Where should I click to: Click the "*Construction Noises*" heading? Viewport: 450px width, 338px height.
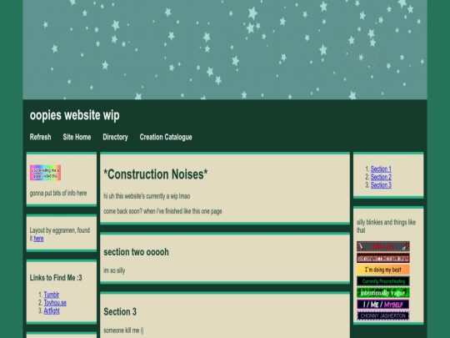(156, 174)
